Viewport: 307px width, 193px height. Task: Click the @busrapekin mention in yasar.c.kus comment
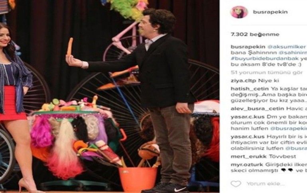click(x=288, y=129)
